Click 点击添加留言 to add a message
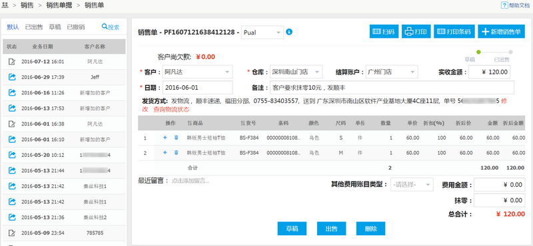Viewport: 533px width, 246px height. 191,181
